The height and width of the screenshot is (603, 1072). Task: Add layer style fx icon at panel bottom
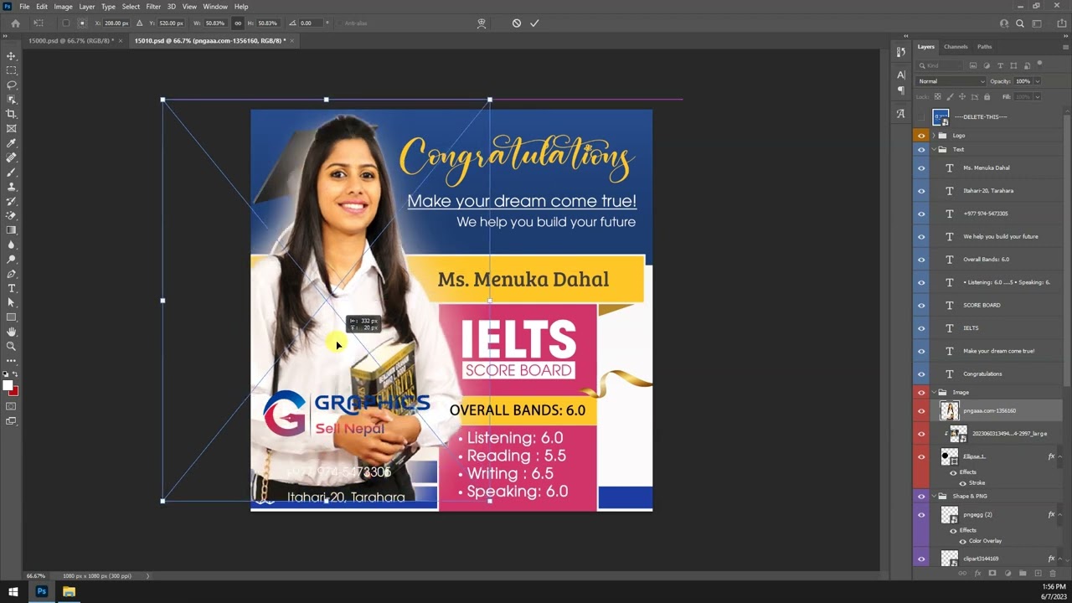977,574
